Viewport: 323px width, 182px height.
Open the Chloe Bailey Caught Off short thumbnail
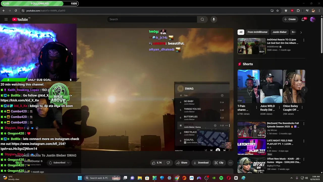[x=294, y=86]
